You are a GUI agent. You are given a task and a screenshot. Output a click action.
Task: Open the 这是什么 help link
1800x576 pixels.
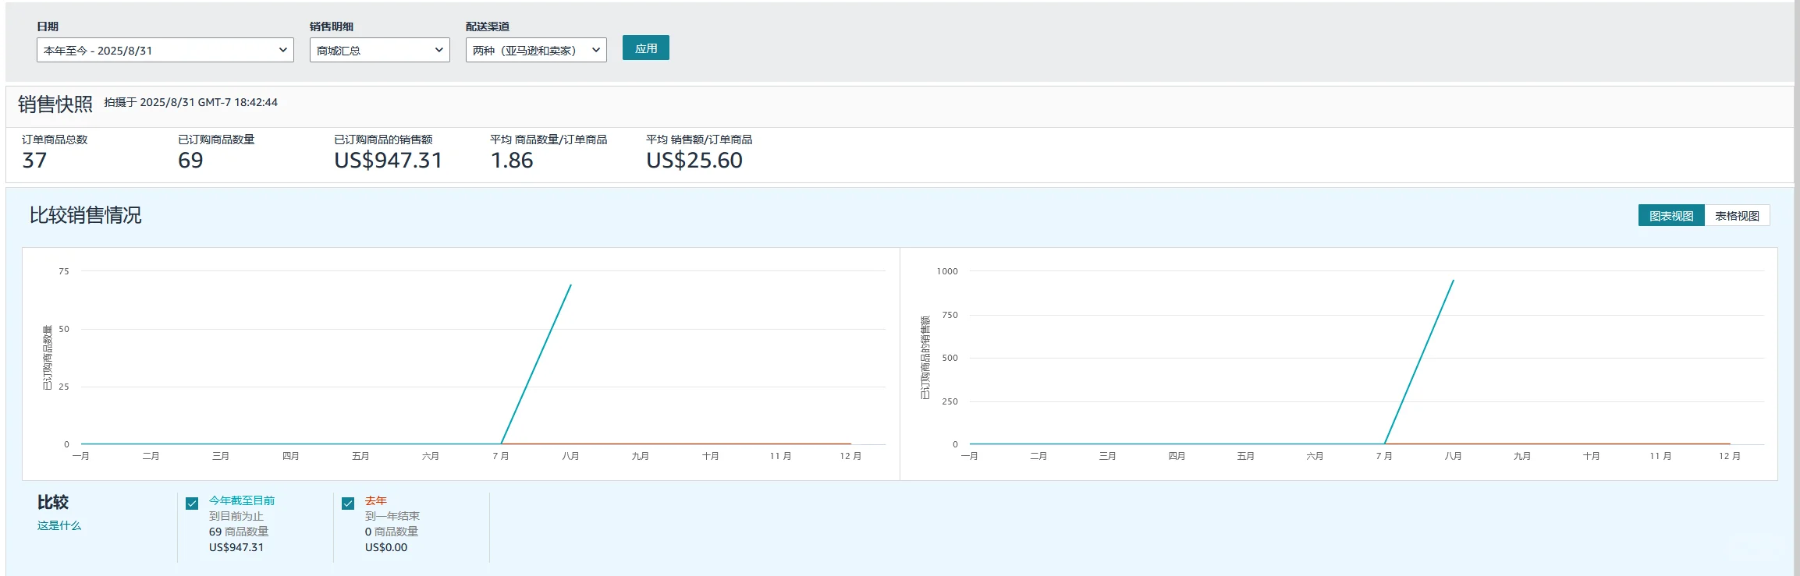[x=59, y=525]
